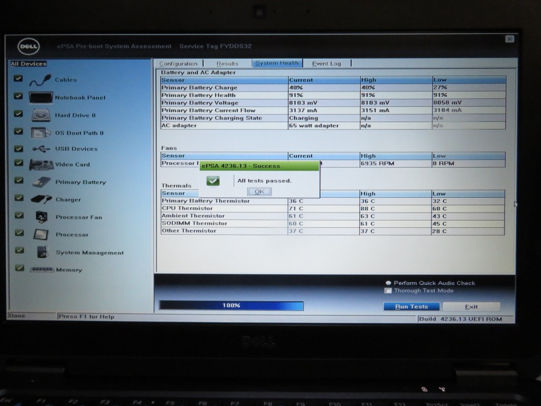This screenshot has height=406, width=541.
Task: Uncheck the USB Devices checkbox
Action: click(x=18, y=149)
